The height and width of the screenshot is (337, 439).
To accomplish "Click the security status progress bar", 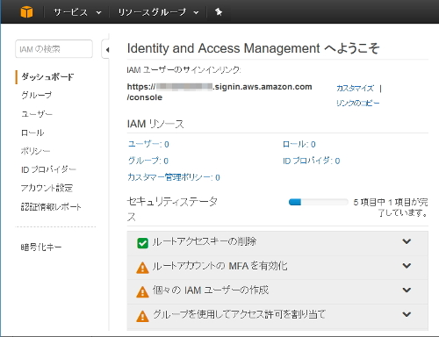I will coord(318,202).
